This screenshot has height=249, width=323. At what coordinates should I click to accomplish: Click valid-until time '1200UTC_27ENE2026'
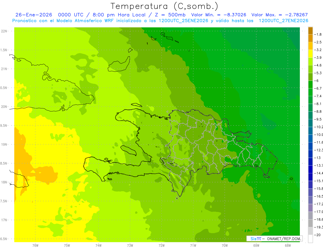[283, 21]
